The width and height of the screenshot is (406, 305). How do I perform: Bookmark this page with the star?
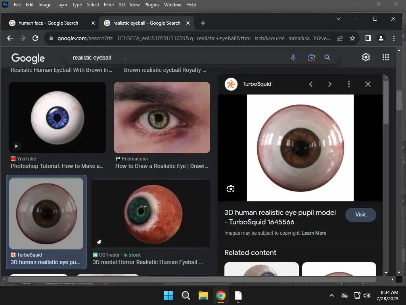[352, 39]
